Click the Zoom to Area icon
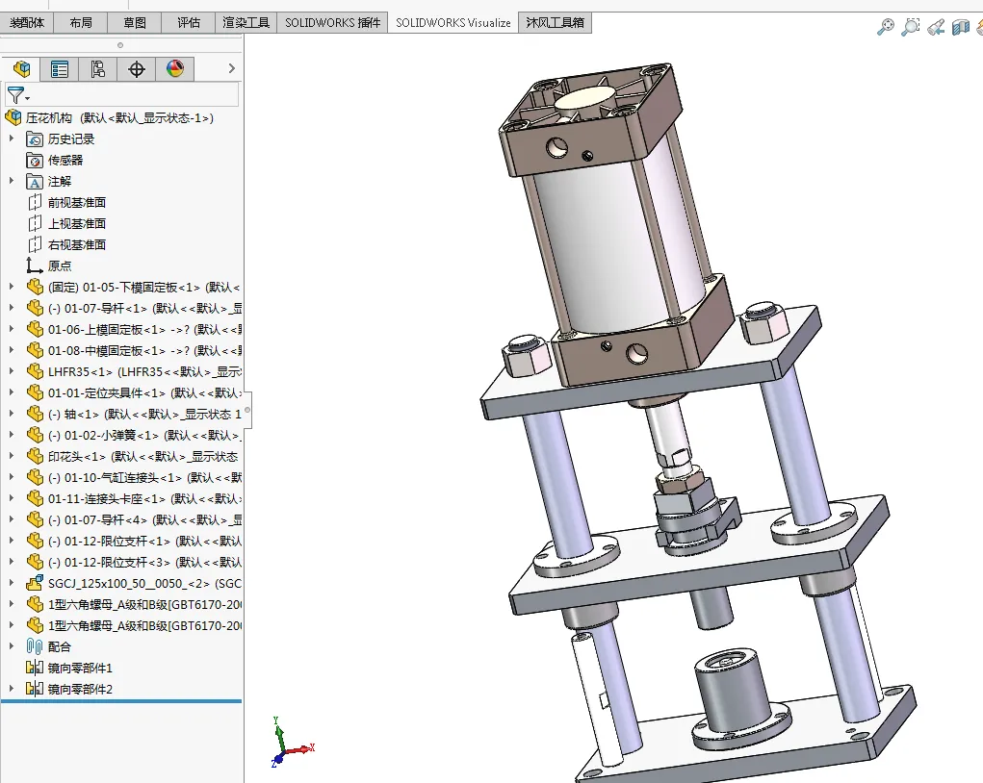The width and height of the screenshot is (983, 783). click(910, 27)
